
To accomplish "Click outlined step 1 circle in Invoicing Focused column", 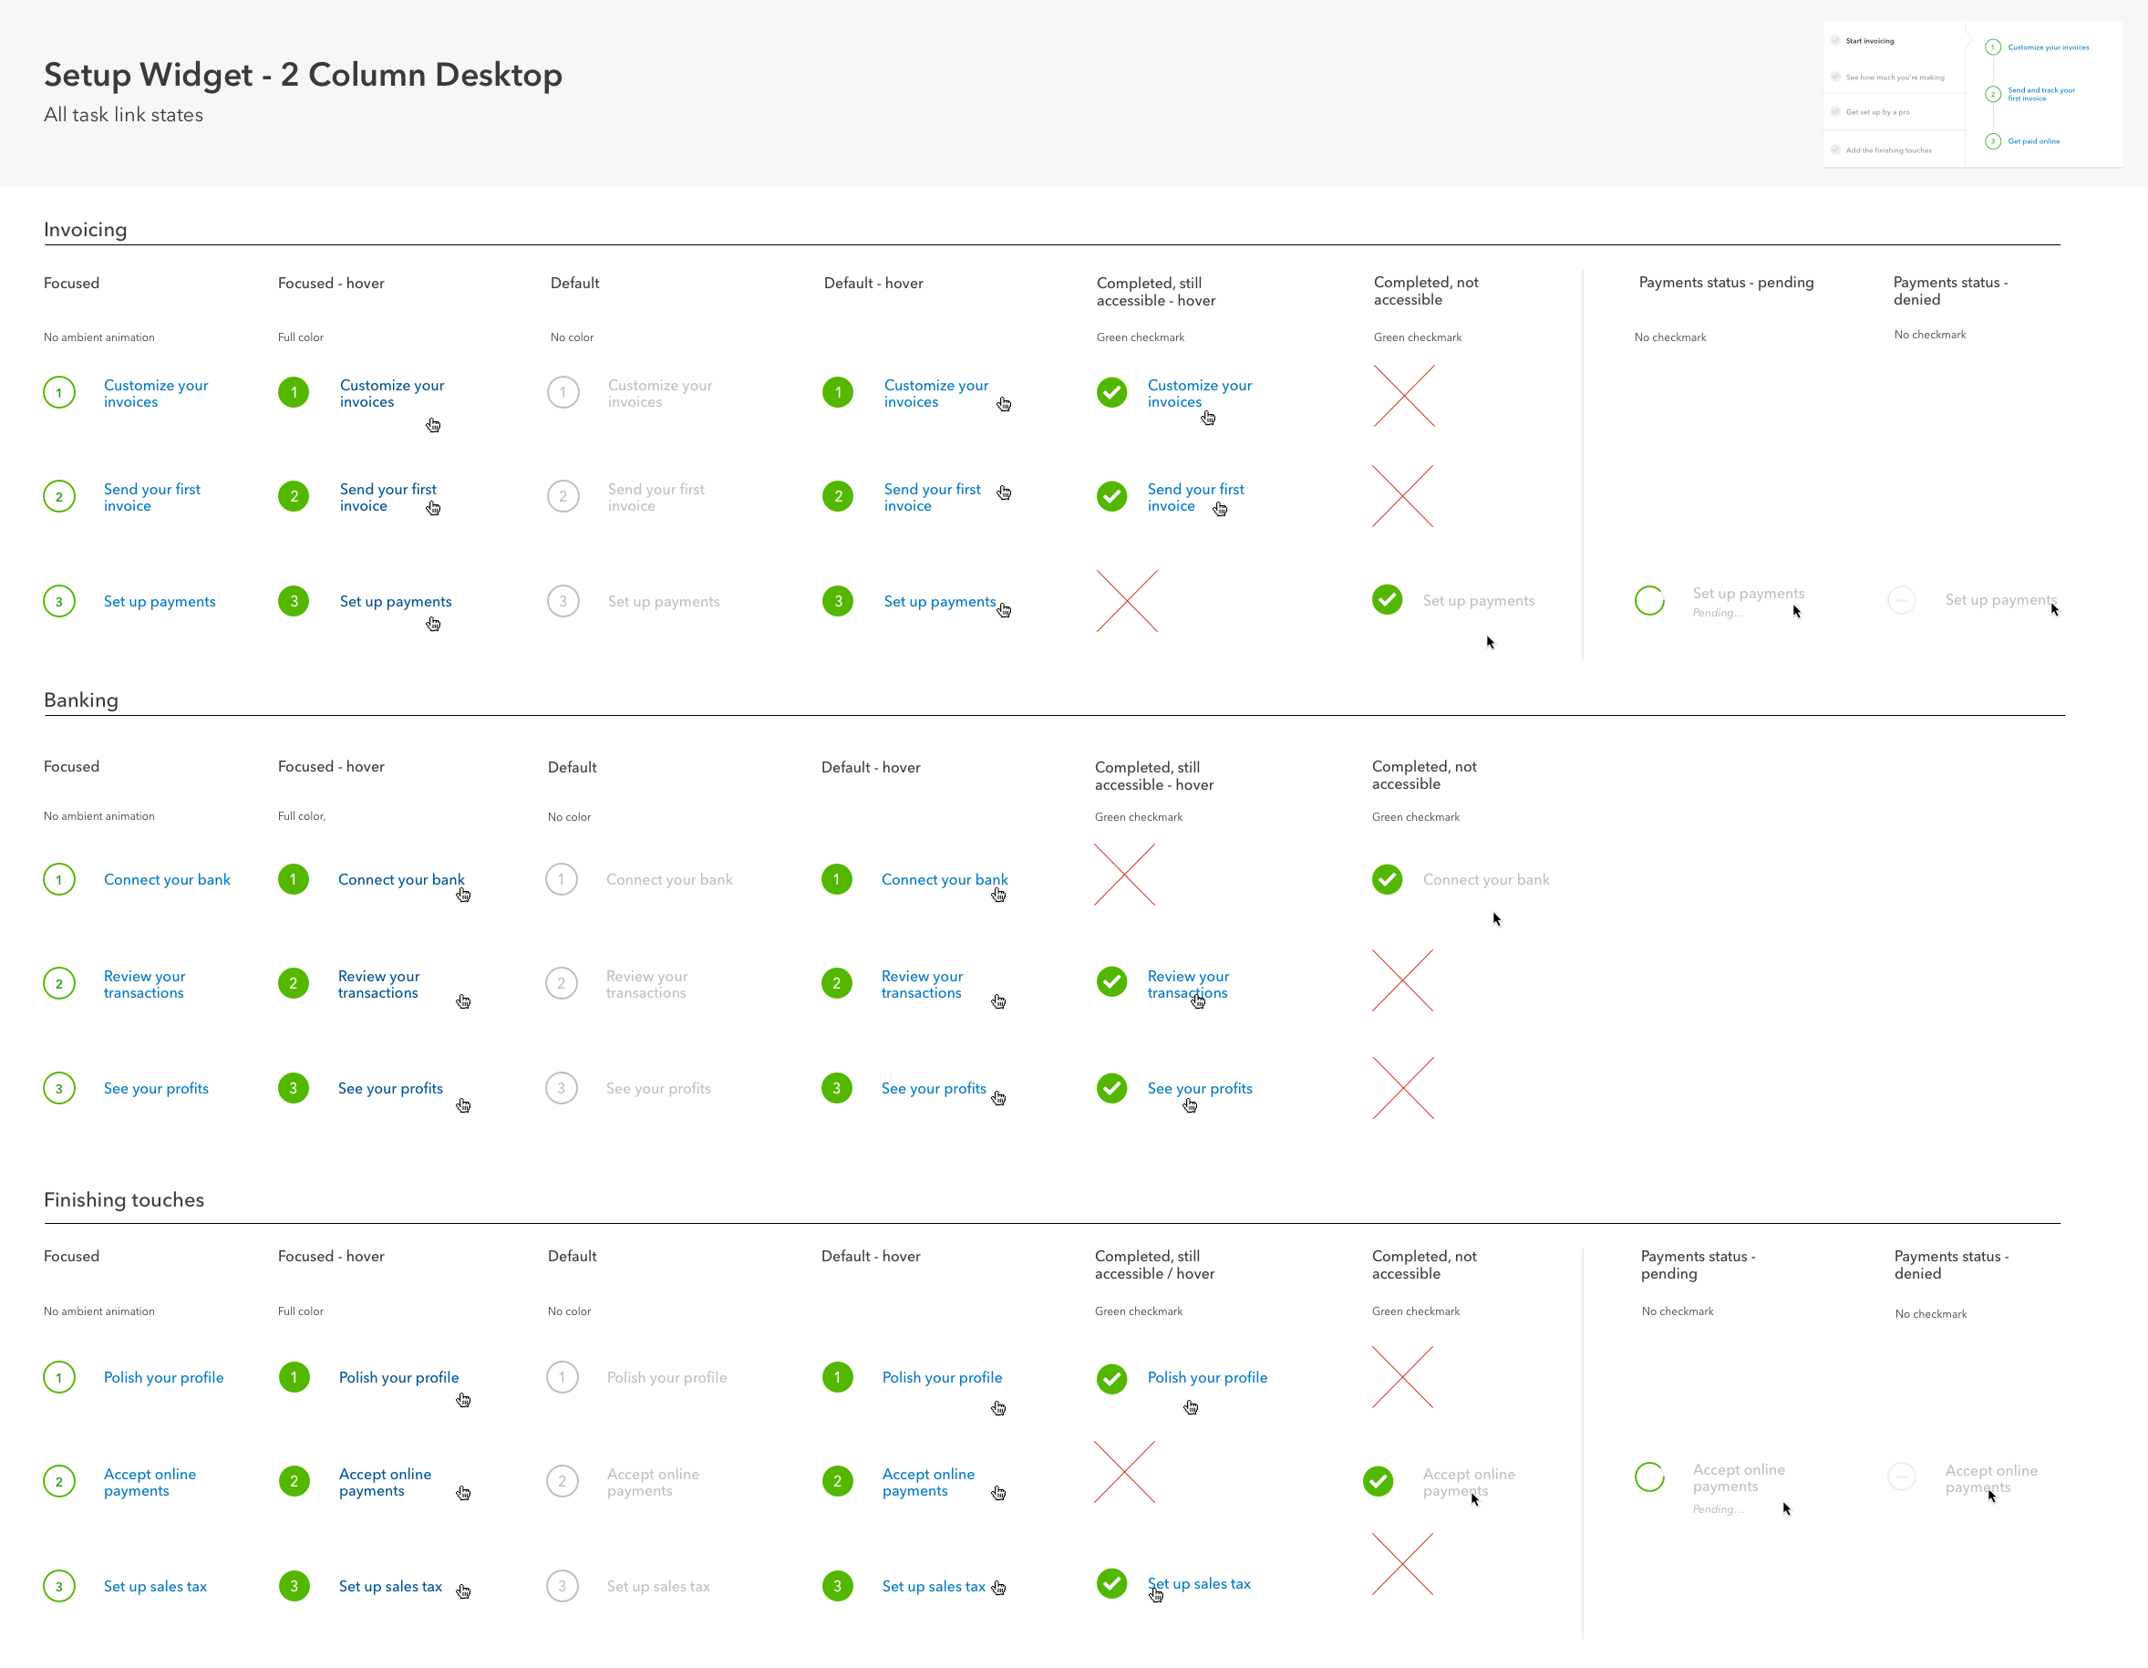I will 59,393.
